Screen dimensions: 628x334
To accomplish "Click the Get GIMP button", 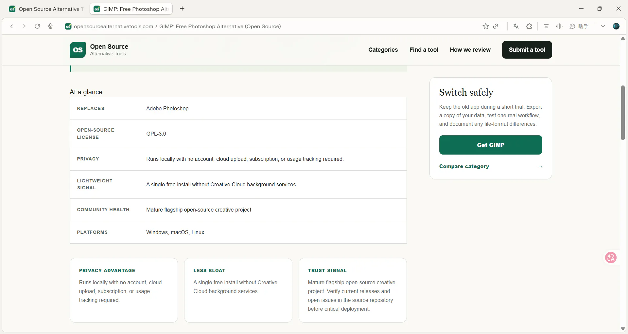I will point(491,145).
